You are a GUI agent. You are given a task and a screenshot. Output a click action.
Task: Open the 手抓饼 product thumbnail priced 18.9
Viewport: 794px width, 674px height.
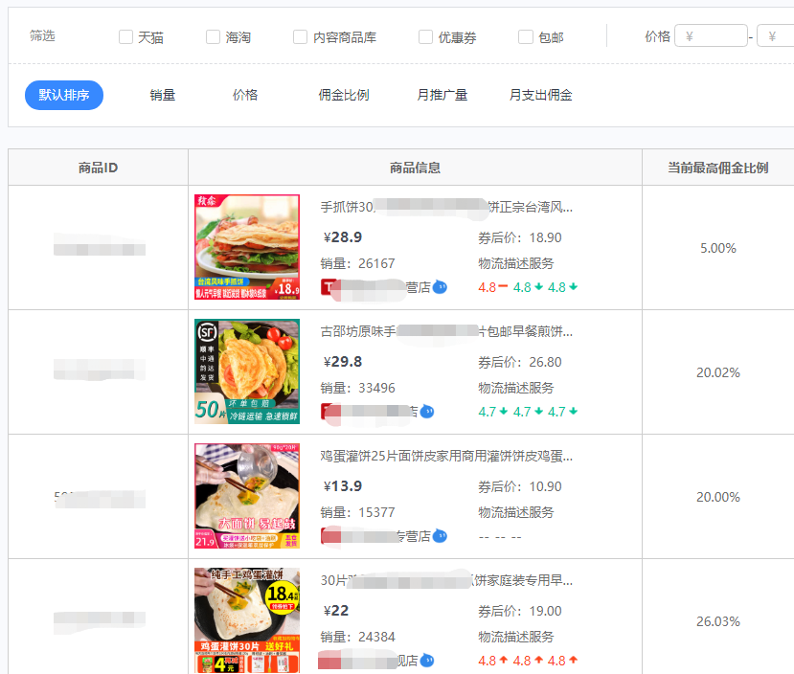coord(247,247)
